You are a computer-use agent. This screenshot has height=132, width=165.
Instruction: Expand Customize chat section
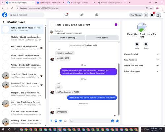tap(142, 54)
